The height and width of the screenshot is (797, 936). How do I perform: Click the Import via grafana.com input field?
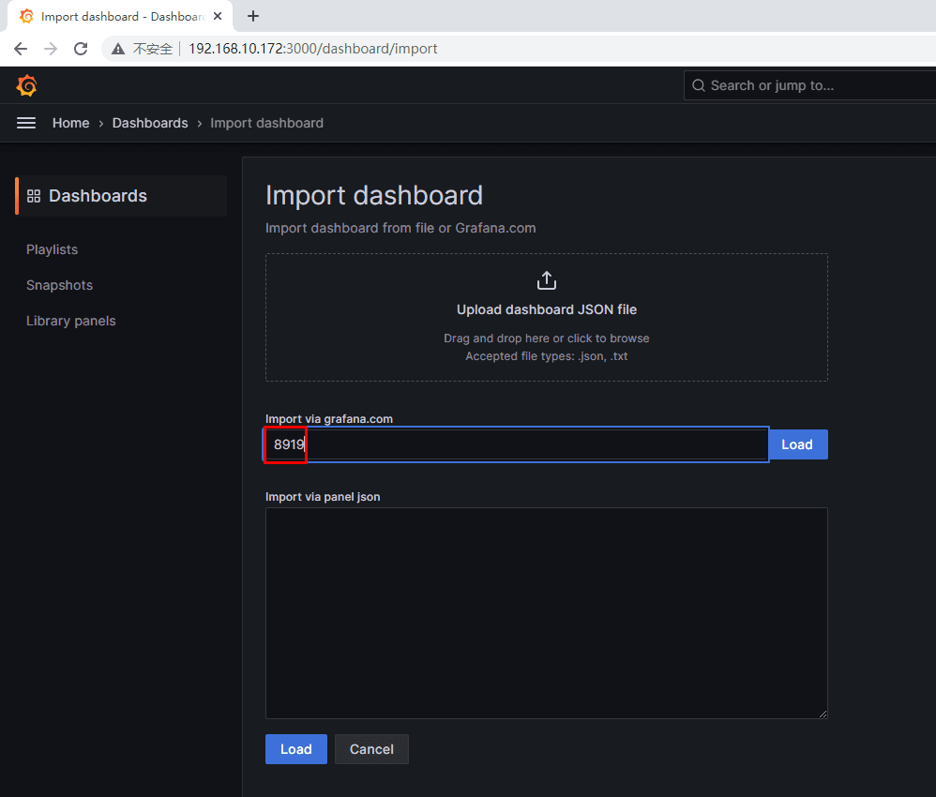click(517, 444)
